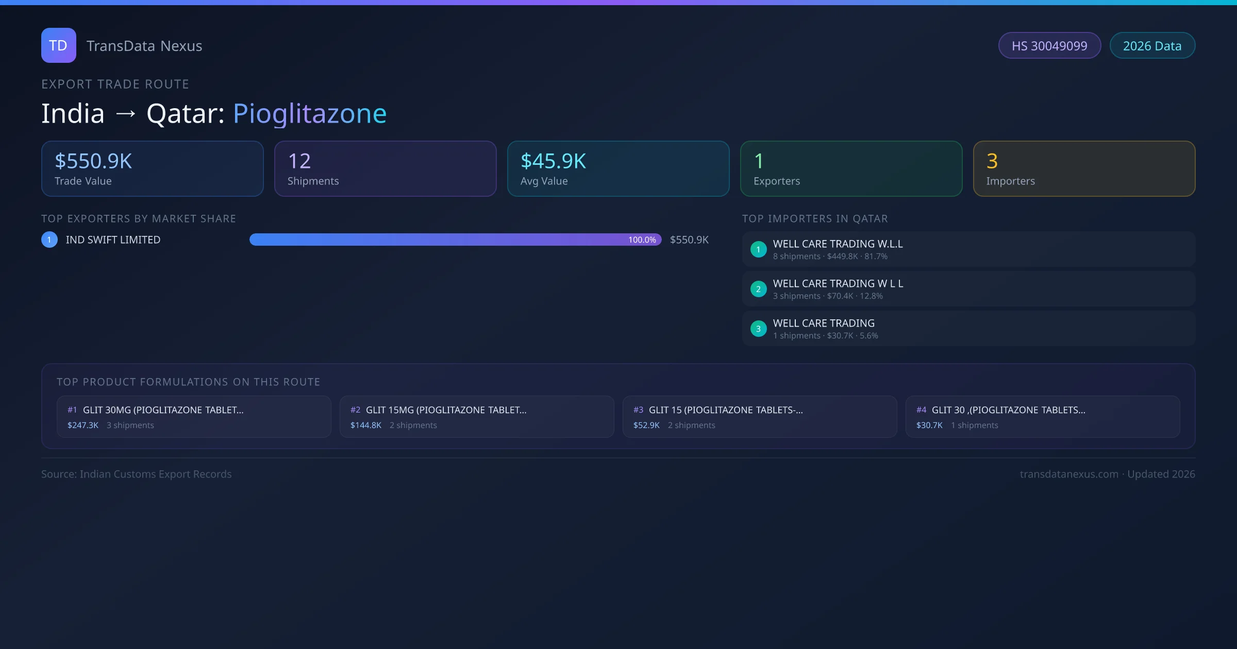Click the 2026 Data pill

click(1152, 46)
